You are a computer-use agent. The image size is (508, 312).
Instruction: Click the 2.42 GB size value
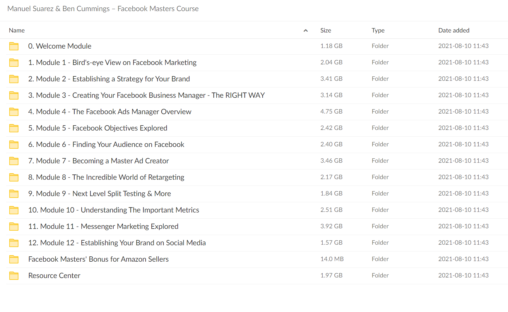pos(331,128)
